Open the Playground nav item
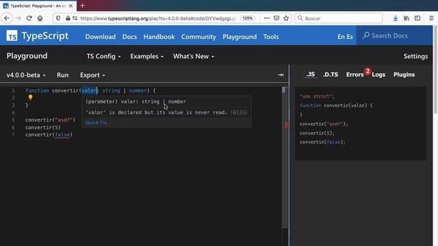This screenshot has height=246, width=438. (240, 37)
